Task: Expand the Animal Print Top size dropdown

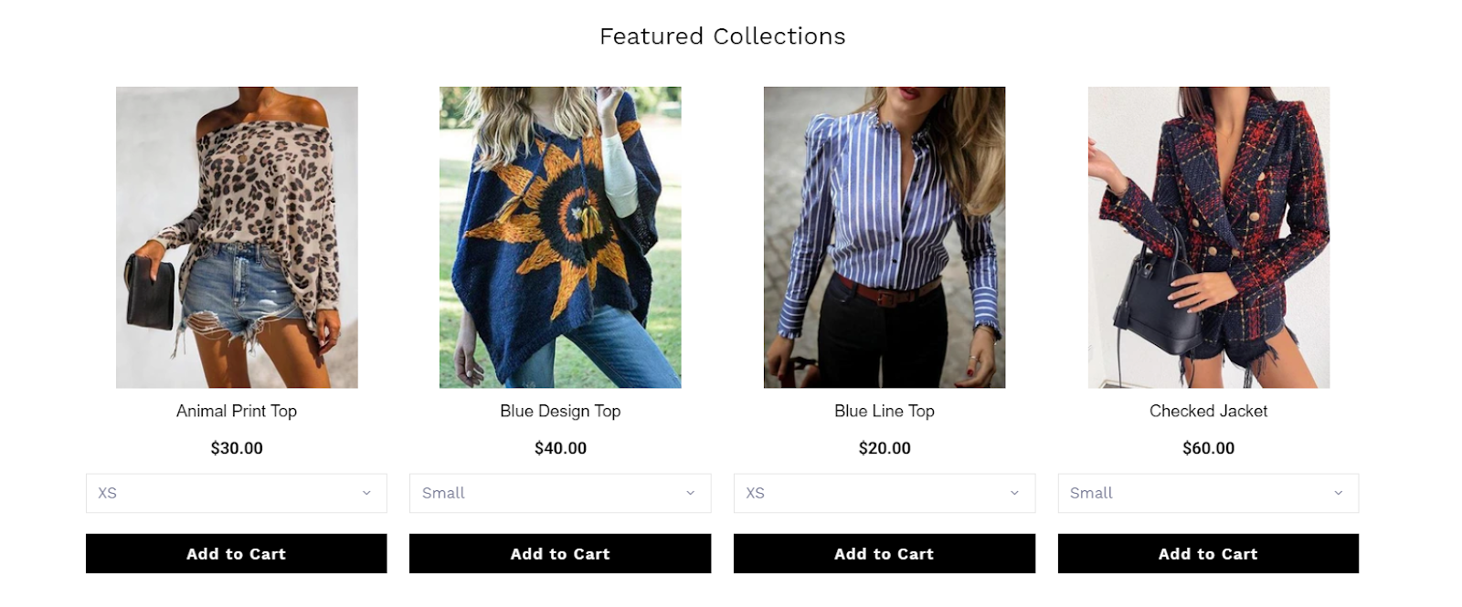Action: [x=237, y=493]
